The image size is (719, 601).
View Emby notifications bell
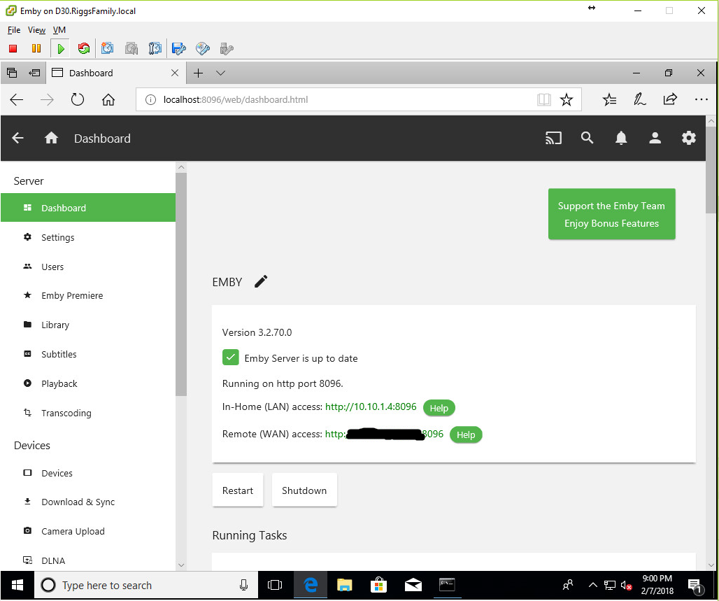(621, 138)
